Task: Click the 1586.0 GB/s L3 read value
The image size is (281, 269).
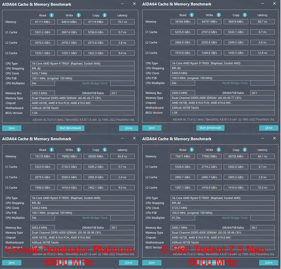Action: (x=43, y=188)
